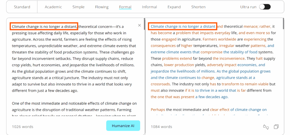This screenshot has width=290, height=135.
Task: Choose the Simple rewriting mode
Action: click(78, 7)
